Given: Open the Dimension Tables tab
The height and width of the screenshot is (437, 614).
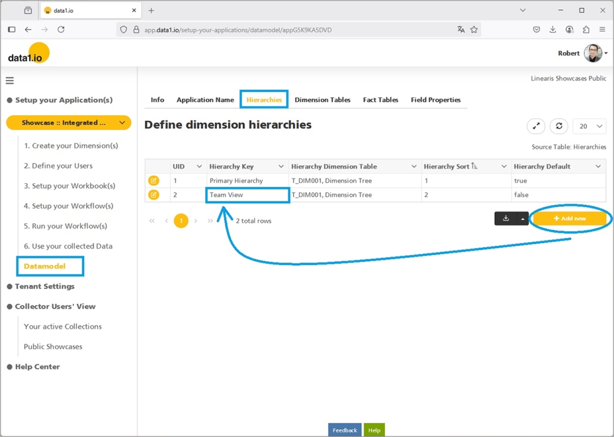Looking at the screenshot, I should (x=322, y=100).
